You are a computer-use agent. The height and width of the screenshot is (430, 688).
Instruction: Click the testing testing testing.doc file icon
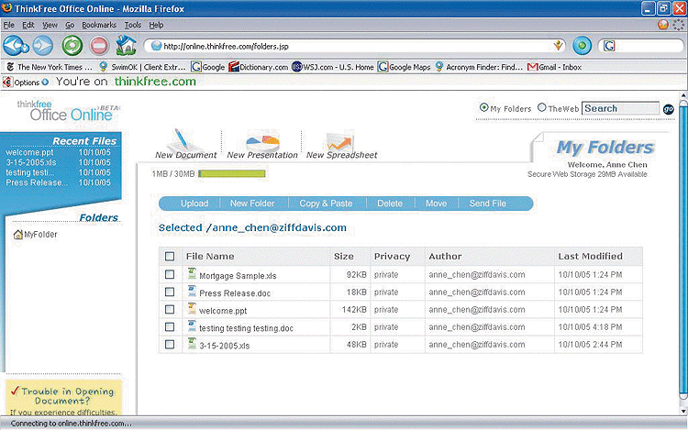pyautogui.click(x=192, y=326)
